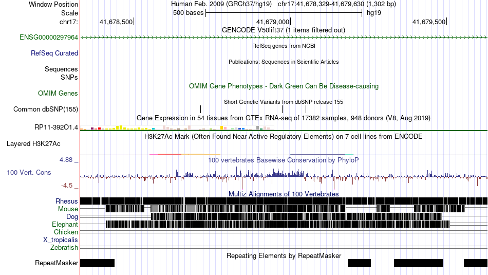
Task: Select the OMIM Genes track label
Action: [x=58, y=94]
